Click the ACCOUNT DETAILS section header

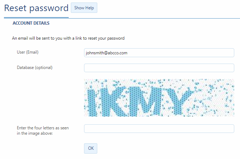[x=31, y=24]
